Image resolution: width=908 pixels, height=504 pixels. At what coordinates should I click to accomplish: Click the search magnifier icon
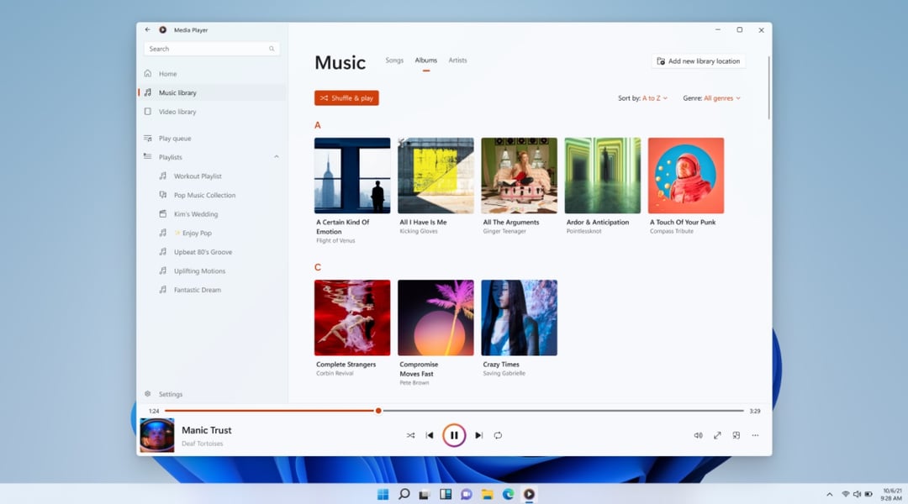[x=271, y=49]
